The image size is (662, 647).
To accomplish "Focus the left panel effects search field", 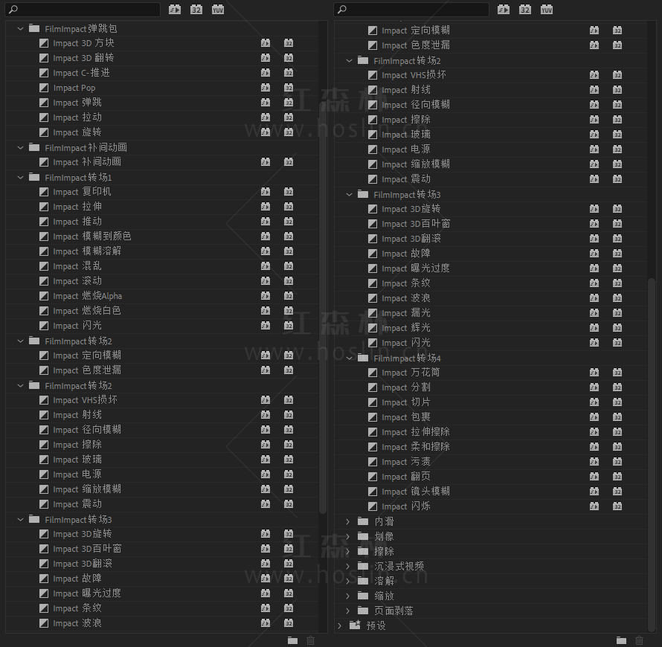I will pos(83,9).
